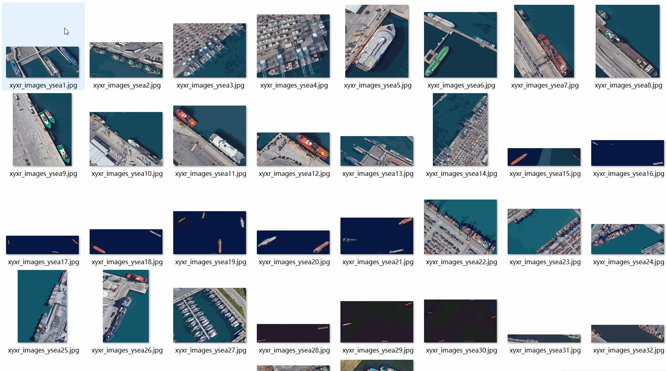Select the xyxr_images_ysea19.jpg thumbnail

(x=209, y=233)
